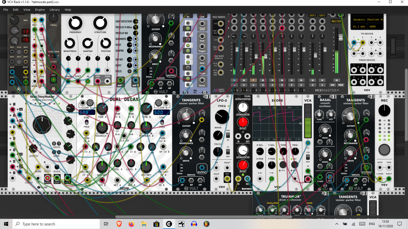
Task: Click the DIM button on MixMaster
Action: pos(333,85)
